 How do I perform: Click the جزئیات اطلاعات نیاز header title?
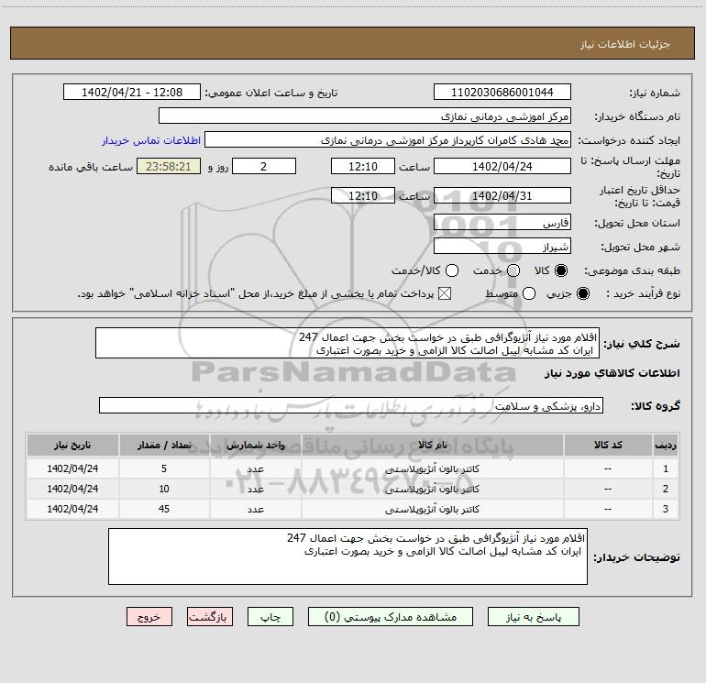(x=624, y=44)
